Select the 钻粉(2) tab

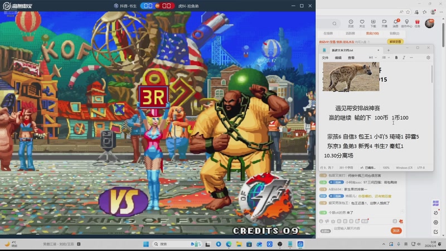394,33
